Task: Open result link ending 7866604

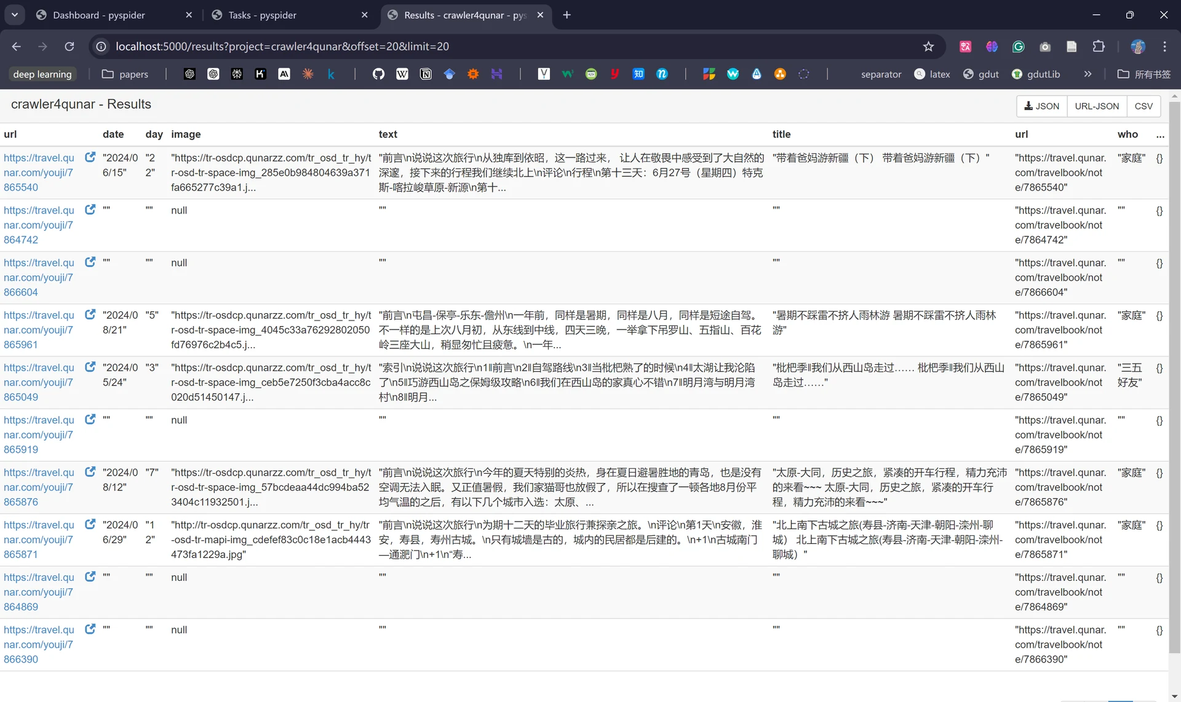Action: (x=39, y=277)
